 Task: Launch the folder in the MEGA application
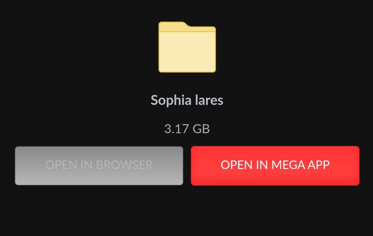point(275,166)
